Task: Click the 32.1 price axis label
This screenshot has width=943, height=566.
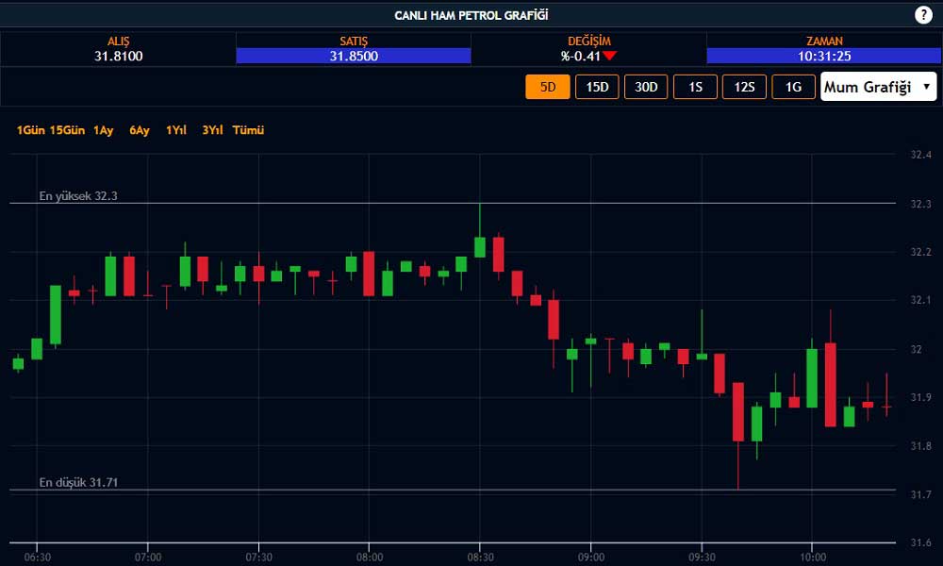Action: [920, 300]
